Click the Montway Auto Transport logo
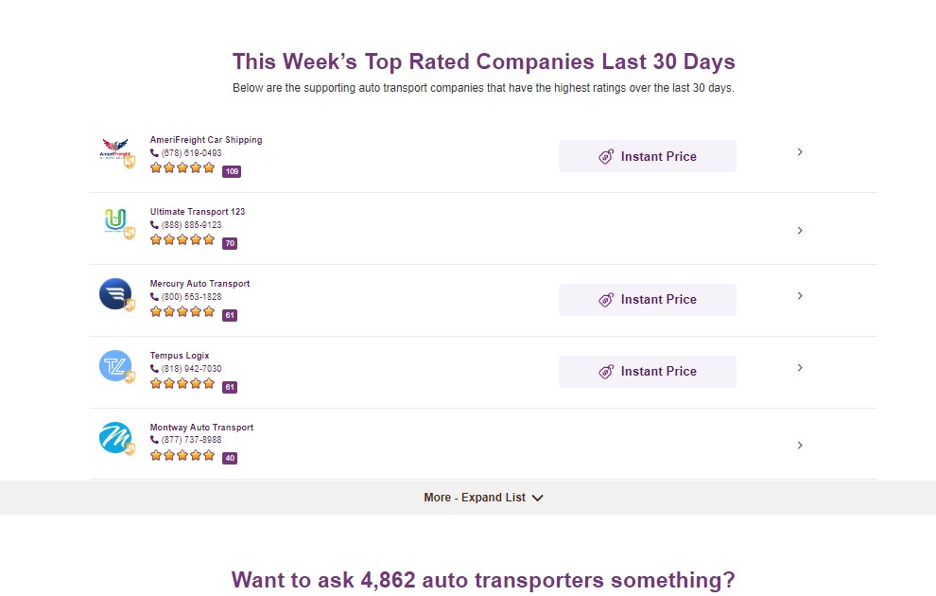The height and width of the screenshot is (596, 936). [x=114, y=438]
